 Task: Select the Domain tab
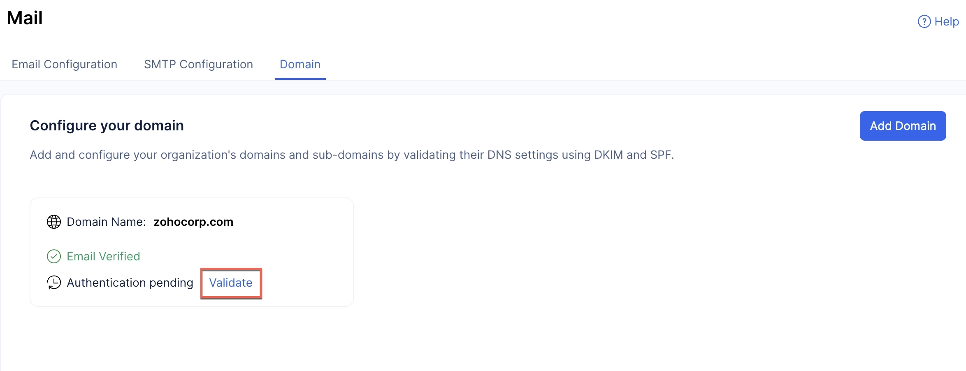(300, 64)
